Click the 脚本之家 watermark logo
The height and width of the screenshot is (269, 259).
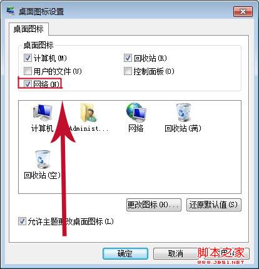[x=221, y=256]
